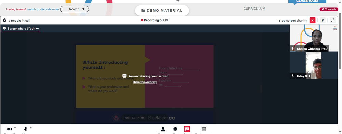Click the screen-share icon in overlay message

pos(124,76)
